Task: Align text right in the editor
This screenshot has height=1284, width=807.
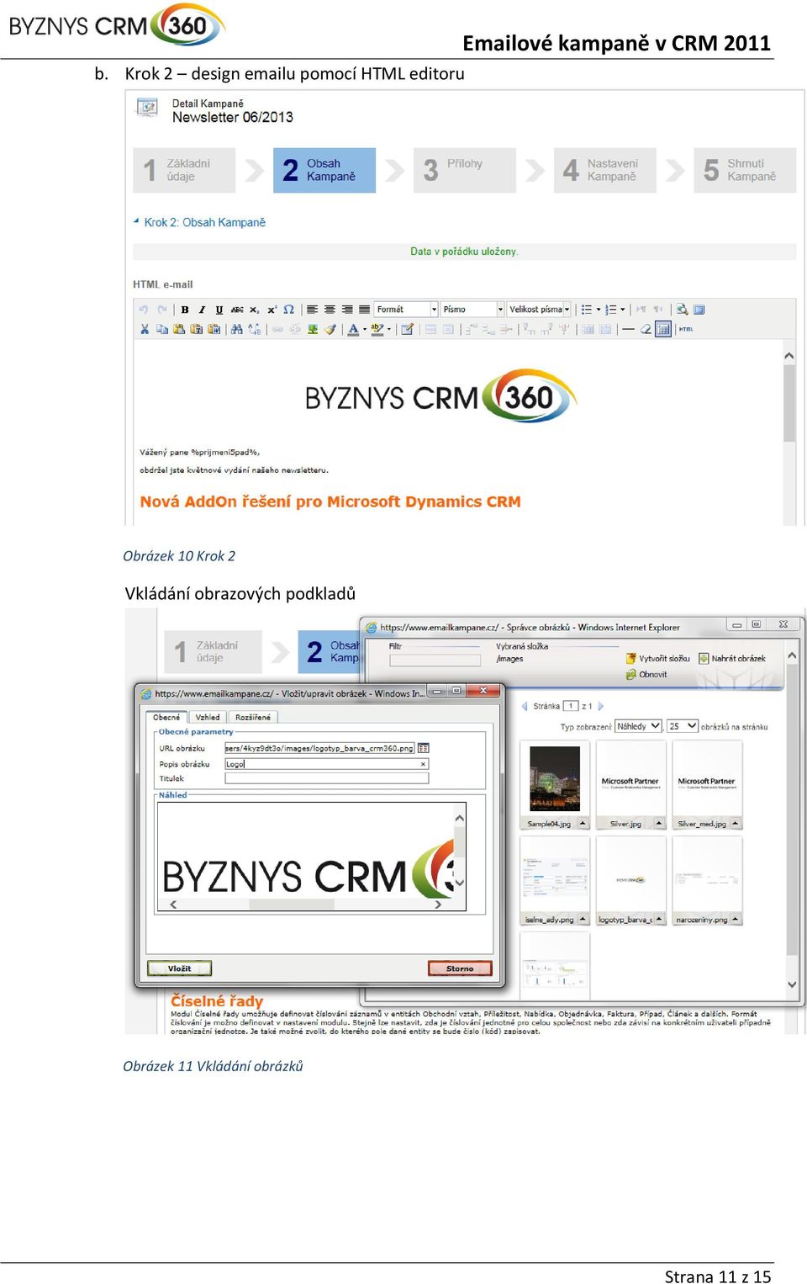Action: coord(347,310)
